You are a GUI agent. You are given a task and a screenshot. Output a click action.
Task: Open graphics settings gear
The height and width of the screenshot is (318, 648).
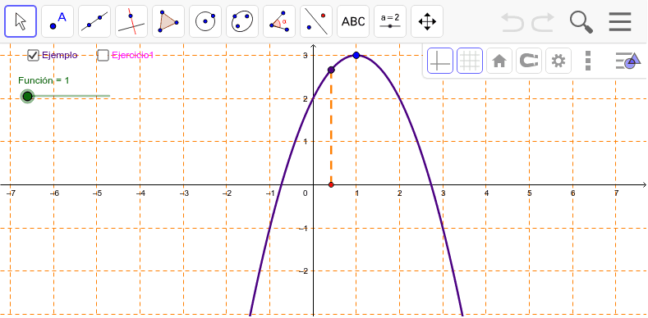click(558, 61)
